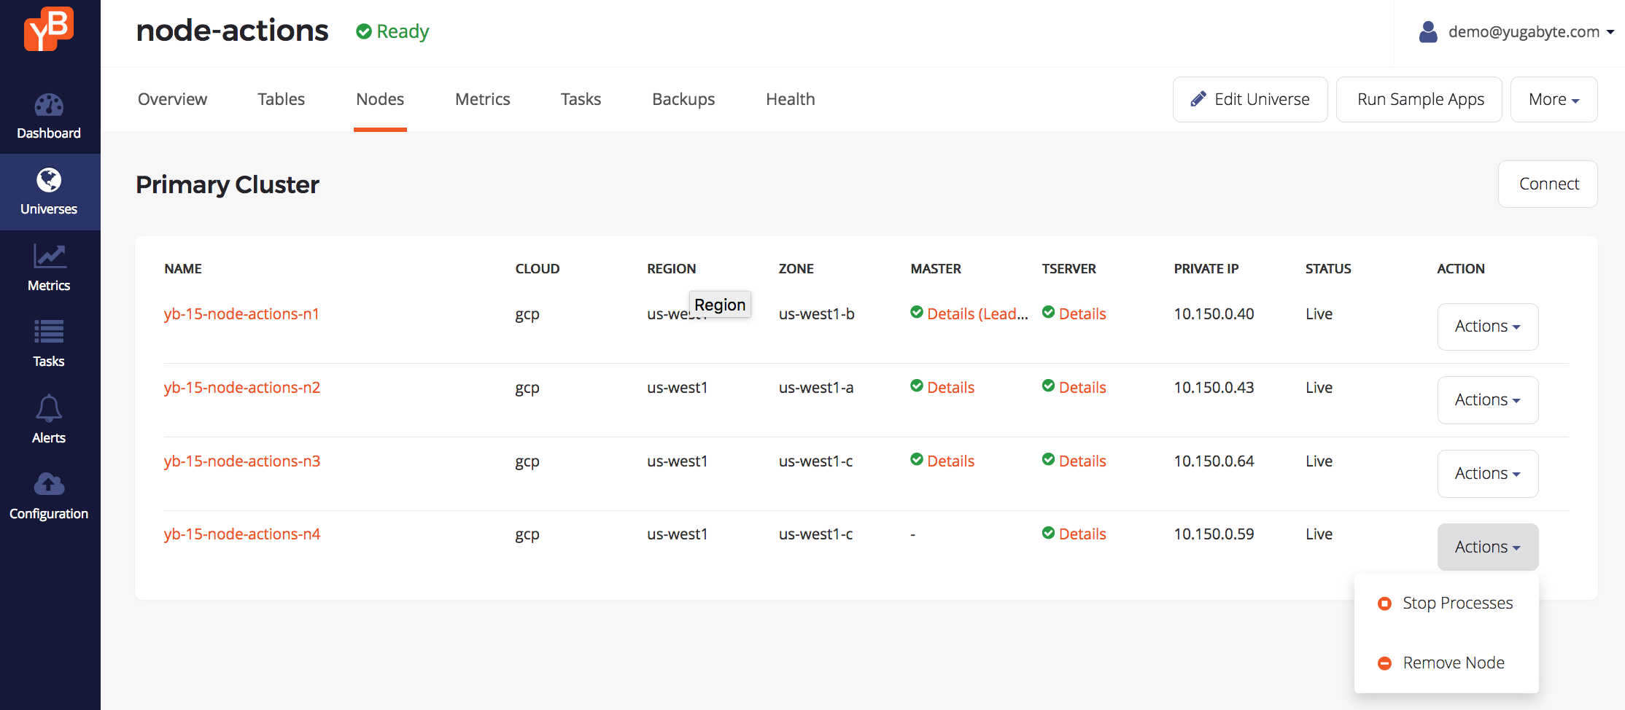Open the Configuration cloud upload icon
1625x710 pixels.
pyautogui.click(x=49, y=483)
